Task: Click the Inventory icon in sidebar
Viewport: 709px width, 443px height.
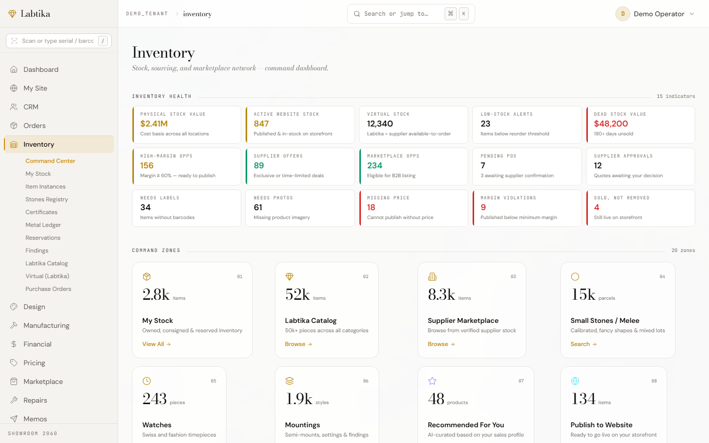Action: [14, 144]
